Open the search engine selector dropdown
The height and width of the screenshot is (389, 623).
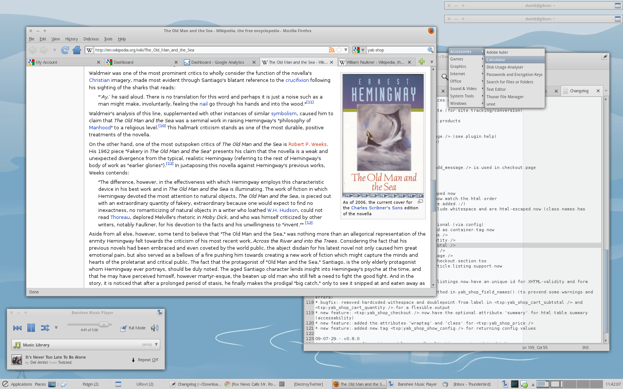coord(359,50)
